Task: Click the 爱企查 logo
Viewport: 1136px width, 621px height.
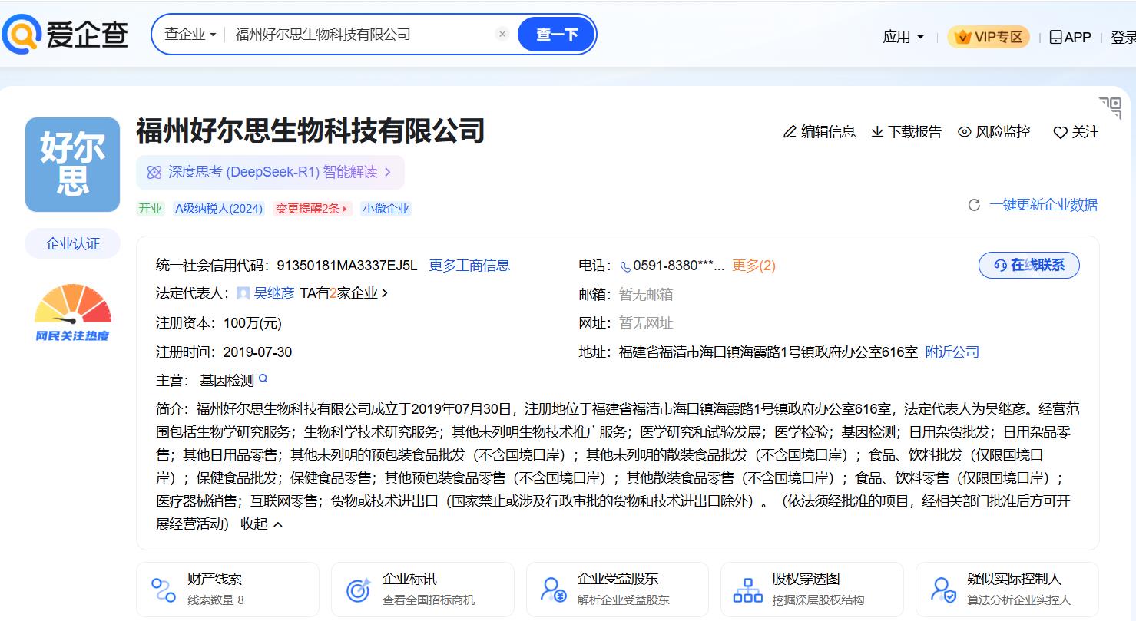Action: 65,35
